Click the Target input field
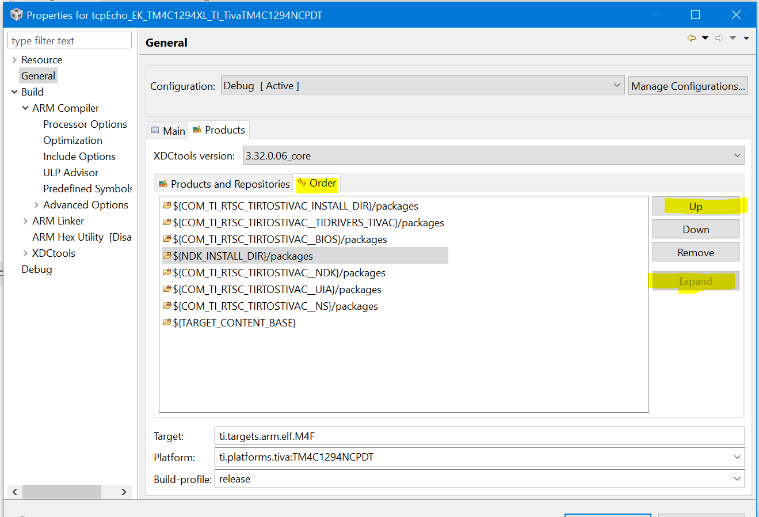The width and height of the screenshot is (759, 517). [x=479, y=436]
